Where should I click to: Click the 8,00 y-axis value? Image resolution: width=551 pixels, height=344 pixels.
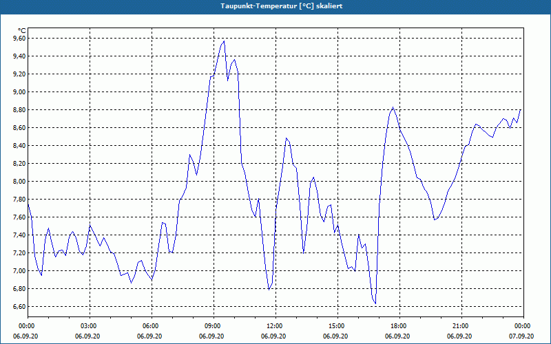coord(19,182)
